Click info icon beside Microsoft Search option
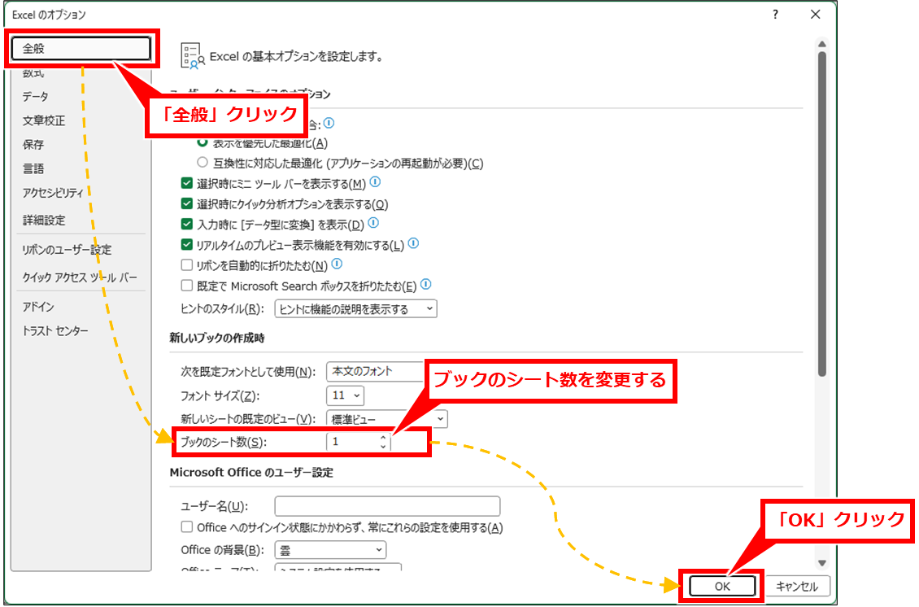Screen dimensions: 919x607 tap(425, 285)
